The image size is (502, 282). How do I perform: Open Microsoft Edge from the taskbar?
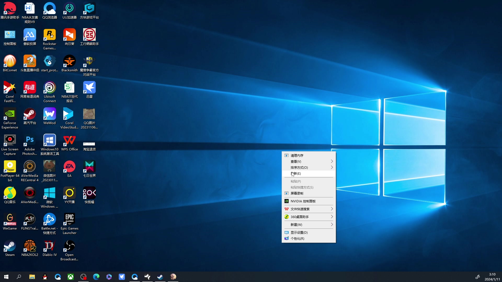(96, 277)
